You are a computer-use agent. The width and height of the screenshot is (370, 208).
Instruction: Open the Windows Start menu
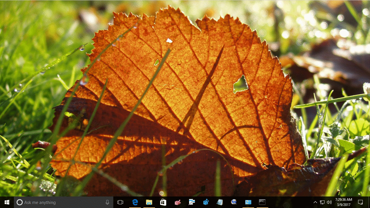tap(7, 202)
